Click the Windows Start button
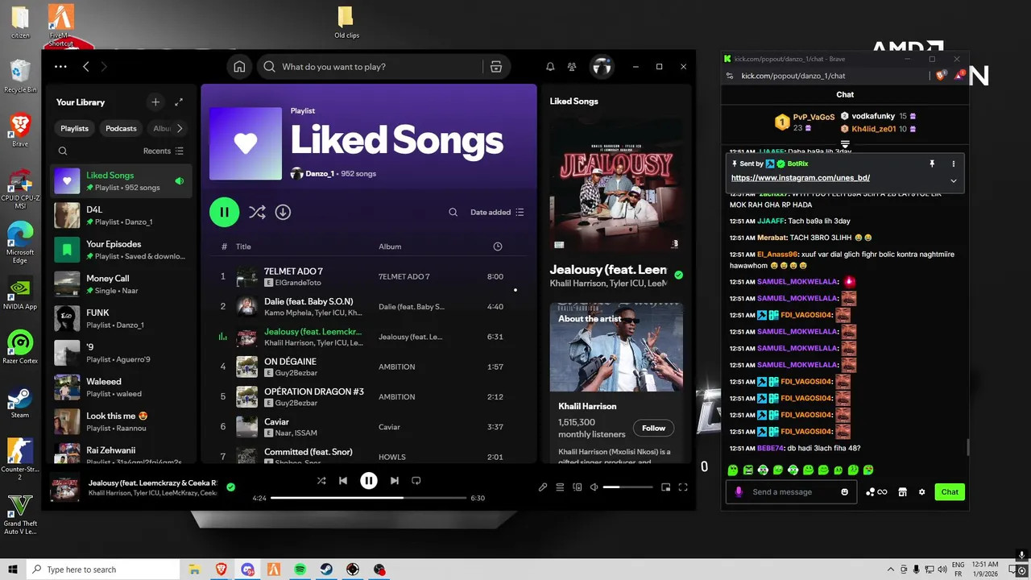Image resolution: width=1031 pixels, height=580 pixels. tap(12, 570)
